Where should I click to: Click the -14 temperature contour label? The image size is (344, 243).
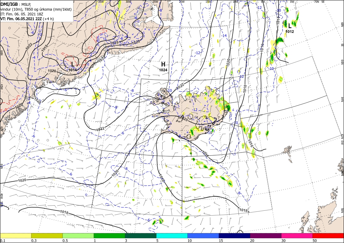point(224,36)
